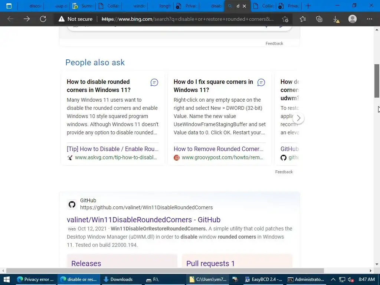The image size is (380, 285).
Task: Open EasyBCD 2.4 from taskbar
Action: tap(264, 279)
